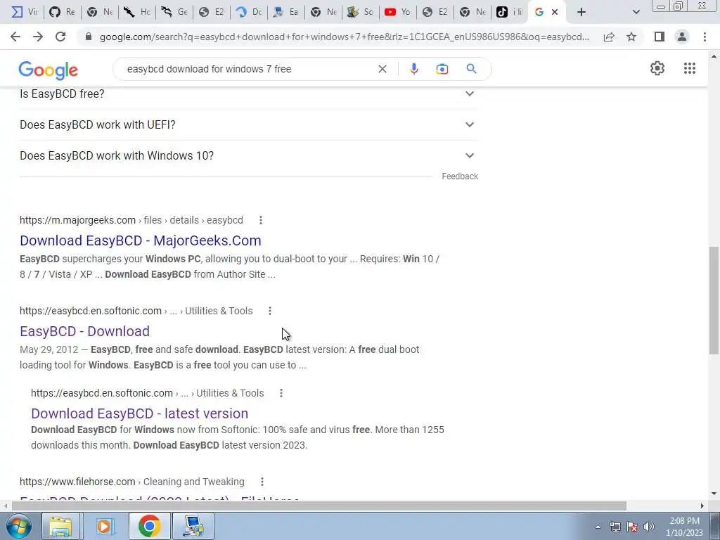Go forward in browser history
Screen dimensions: 720x540
38,37
